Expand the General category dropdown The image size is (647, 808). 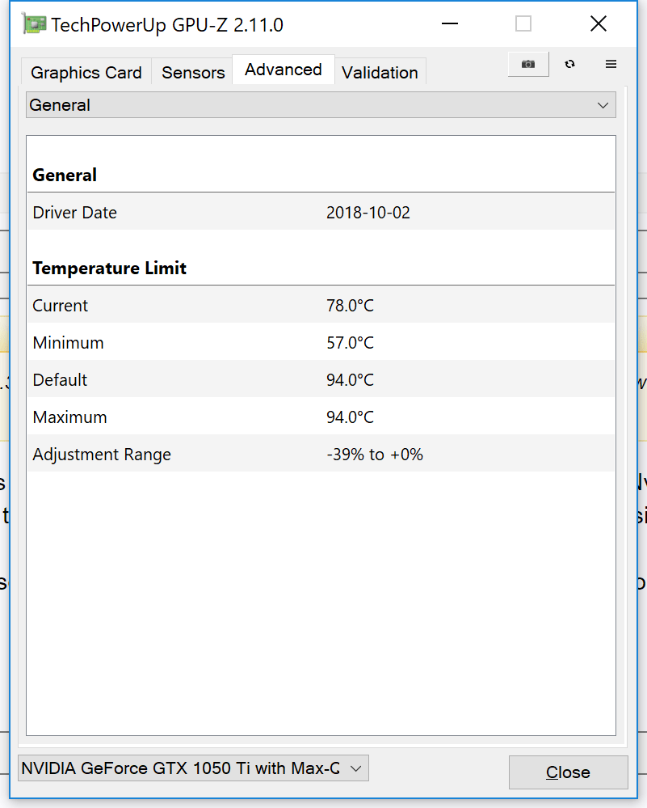click(321, 105)
